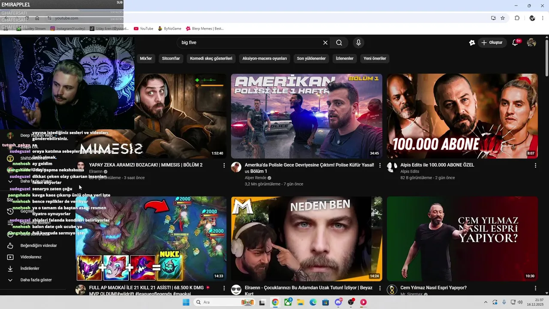Open Discord from the taskbar
The height and width of the screenshot is (309, 549).
pyautogui.click(x=338, y=302)
